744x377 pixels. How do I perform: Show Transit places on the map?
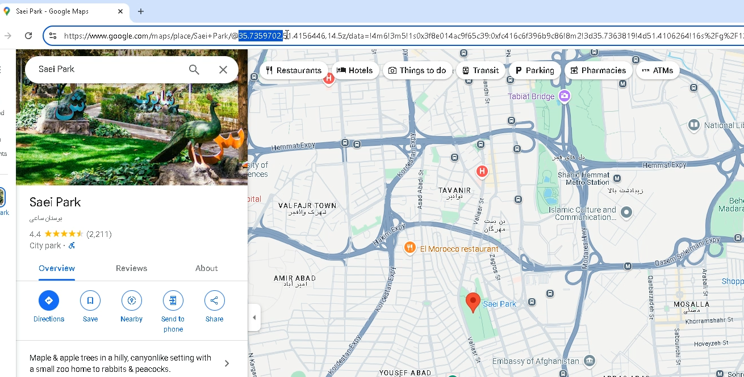pyautogui.click(x=480, y=70)
